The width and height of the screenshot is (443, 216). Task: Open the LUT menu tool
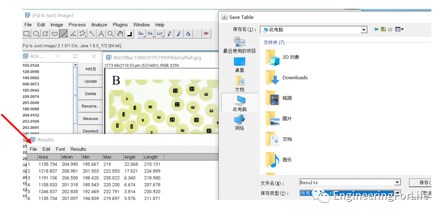tap(160, 34)
